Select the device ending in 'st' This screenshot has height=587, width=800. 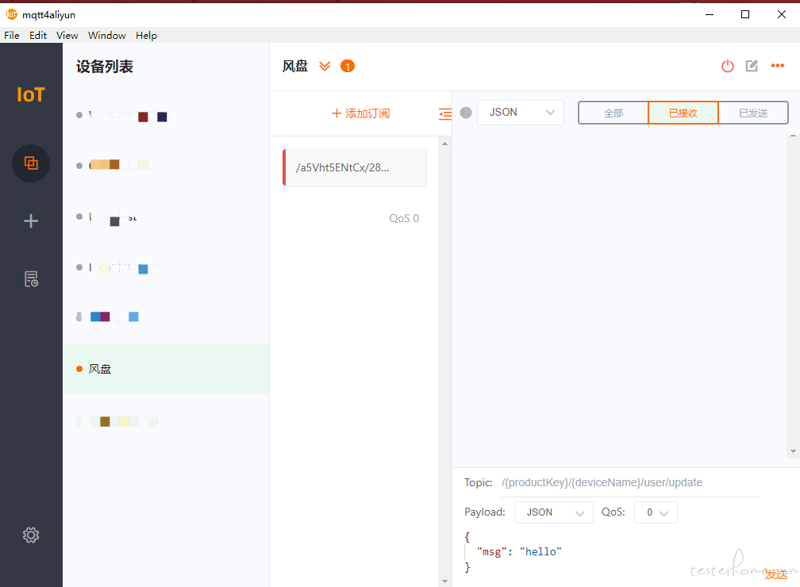[x=166, y=217]
